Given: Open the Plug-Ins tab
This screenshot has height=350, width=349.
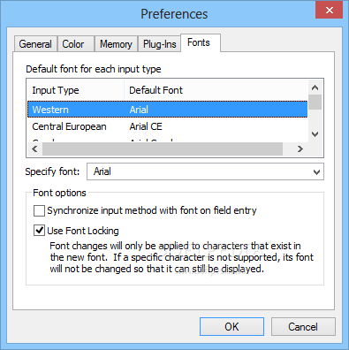Looking at the screenshot, I should coord(159,44).
